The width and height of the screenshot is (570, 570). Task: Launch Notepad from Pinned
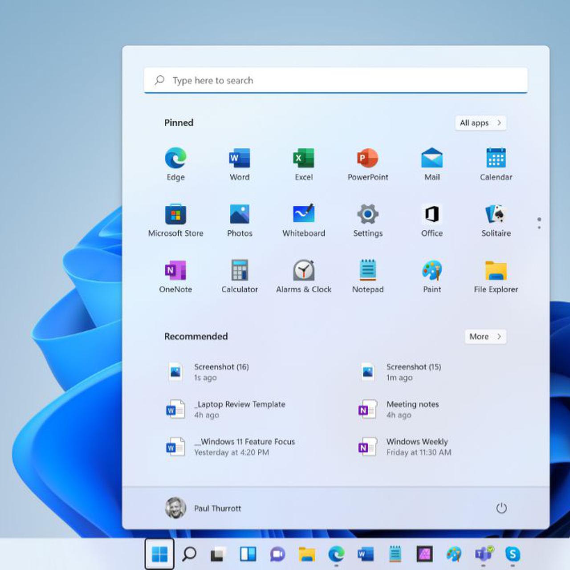pos(368,276)
